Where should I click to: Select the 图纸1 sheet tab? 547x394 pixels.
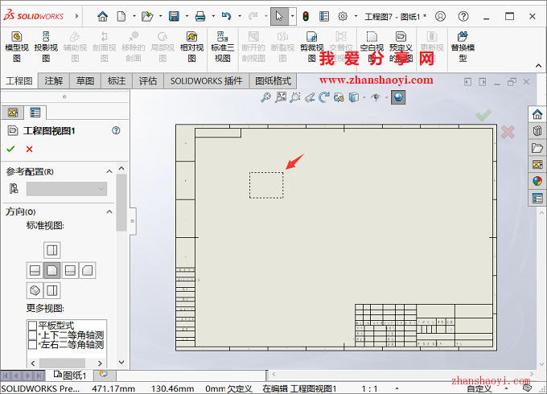click(70, 376)
